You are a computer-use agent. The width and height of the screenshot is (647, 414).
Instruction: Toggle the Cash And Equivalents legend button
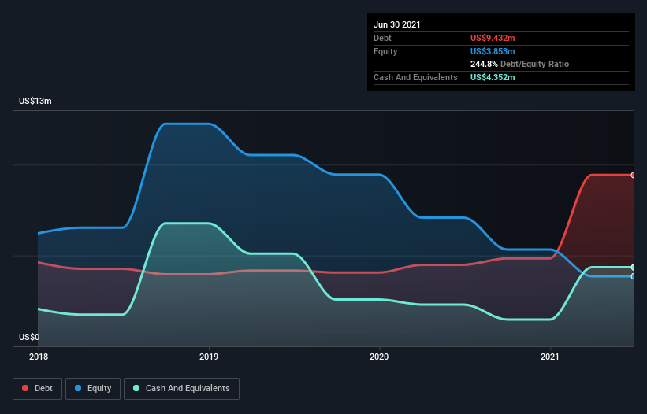(181, 389)
